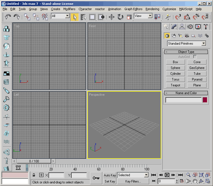This screenshot has width=213, height=186.
Task: Click the object color swatch
Action: coord(205,100)
